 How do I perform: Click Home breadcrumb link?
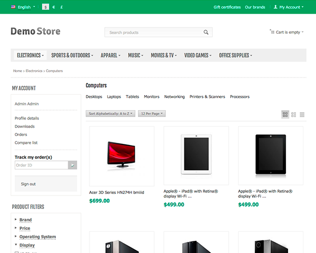(17, 71)
